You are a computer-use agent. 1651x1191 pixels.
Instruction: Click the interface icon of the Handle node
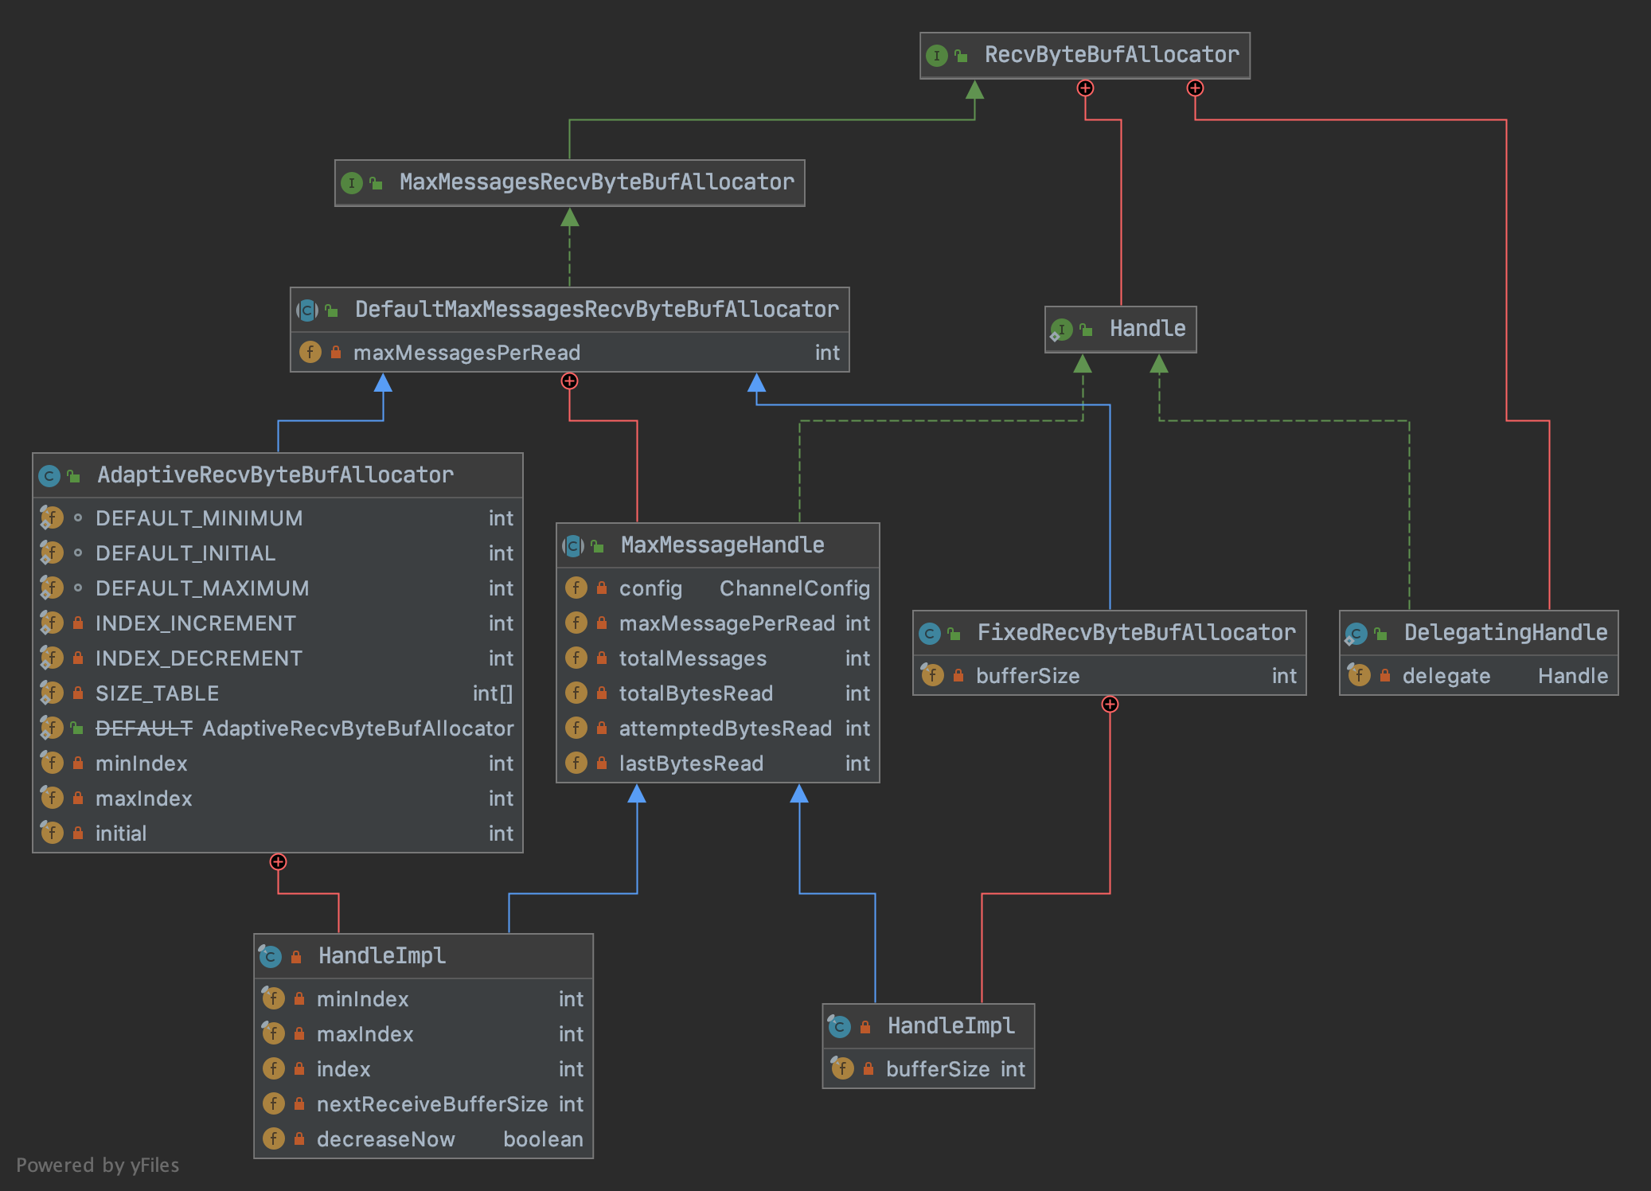tap(1061, 330)
